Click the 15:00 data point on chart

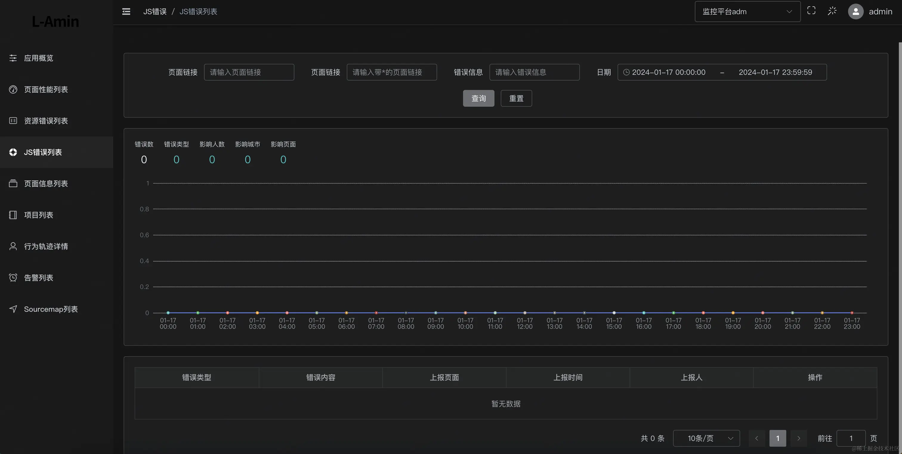(614, 313)
